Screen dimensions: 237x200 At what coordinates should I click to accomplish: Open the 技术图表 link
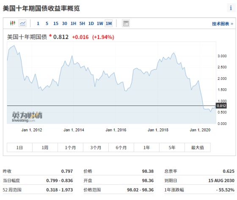(223, 24)
